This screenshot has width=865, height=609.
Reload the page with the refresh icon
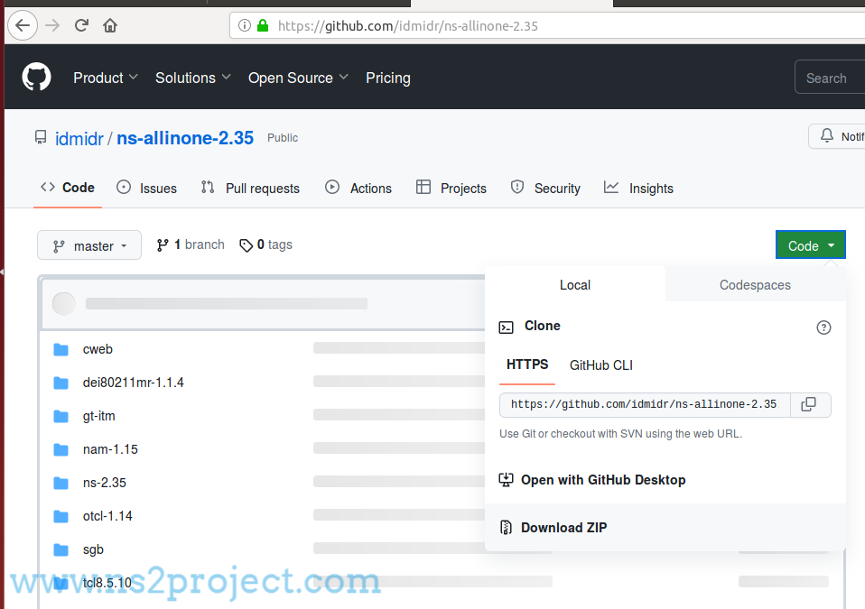81,25
